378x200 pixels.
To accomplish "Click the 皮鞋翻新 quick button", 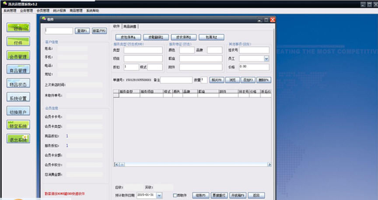I will pos(156,37).
